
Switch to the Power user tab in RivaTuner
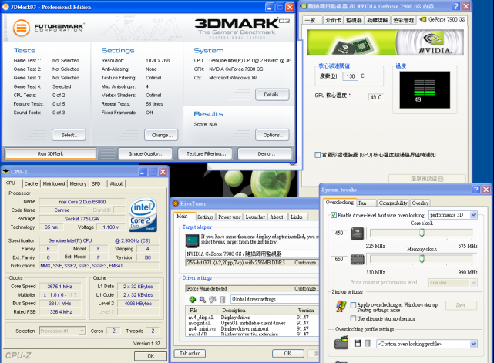pyautogui.click(x=230, y=217)
